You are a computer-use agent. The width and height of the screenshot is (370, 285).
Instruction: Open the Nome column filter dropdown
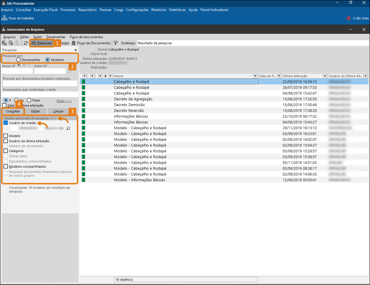pos(255,76)
